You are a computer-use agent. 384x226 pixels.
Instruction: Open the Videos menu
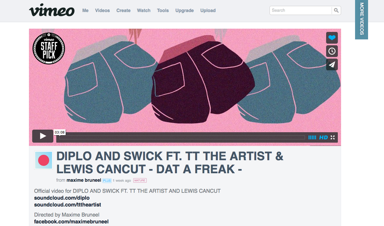click(102, 10)
